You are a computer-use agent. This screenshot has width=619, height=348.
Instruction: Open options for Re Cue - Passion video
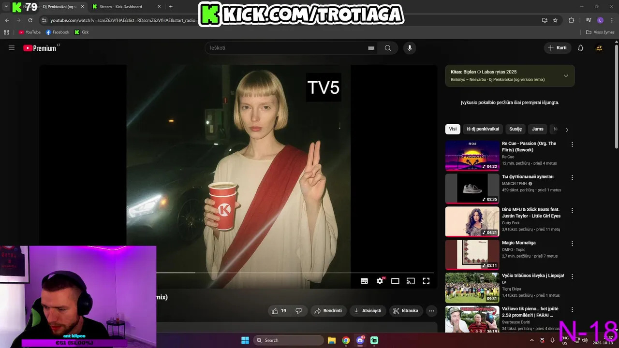pos(572,145)
